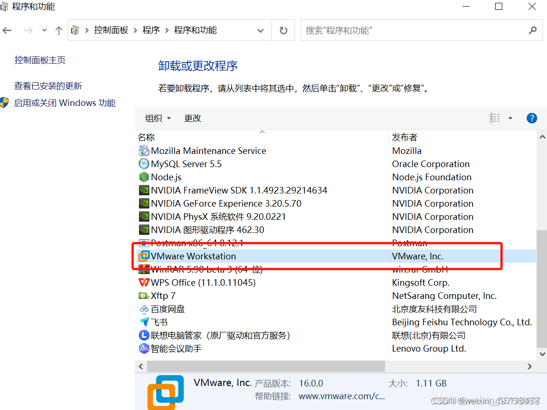
Task: Open 查看已安装的更新 link
Action: coord(48,86)
